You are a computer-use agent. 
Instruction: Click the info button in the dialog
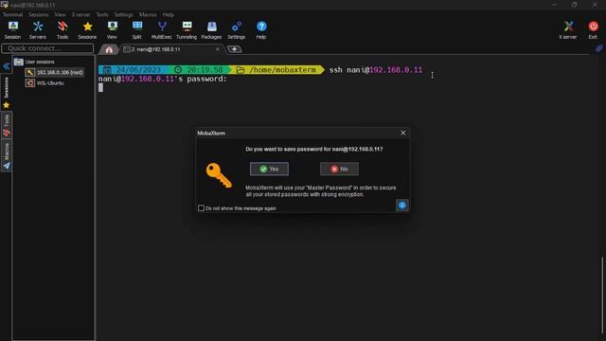coord(401,206)
